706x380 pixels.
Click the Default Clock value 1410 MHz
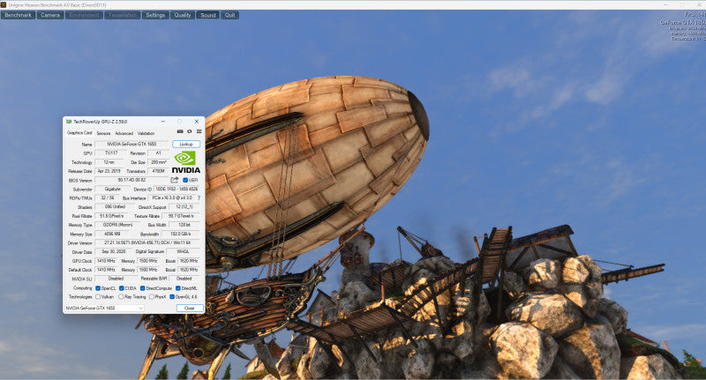[x=106, y=270]
